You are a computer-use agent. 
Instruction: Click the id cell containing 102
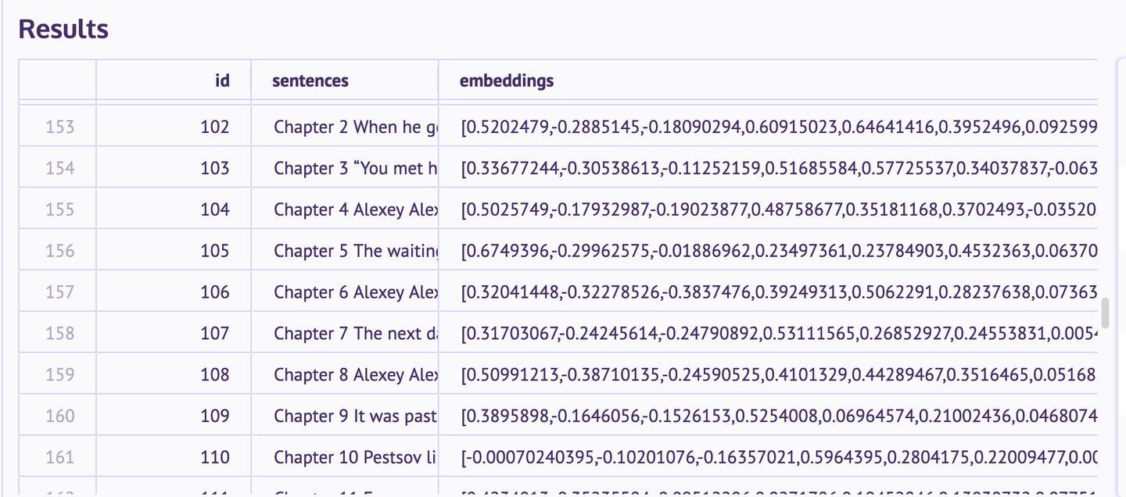click(x=174, y=127)
